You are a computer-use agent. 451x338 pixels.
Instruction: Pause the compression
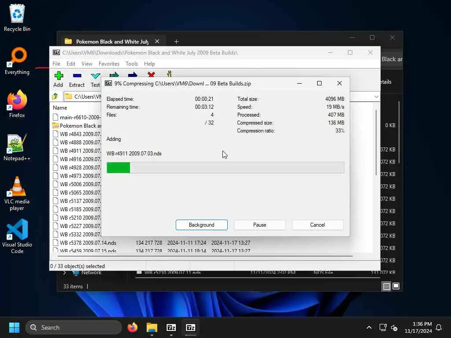point(260,225)
